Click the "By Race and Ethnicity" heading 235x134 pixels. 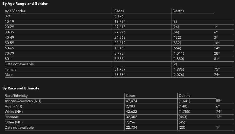click(21, 88)
